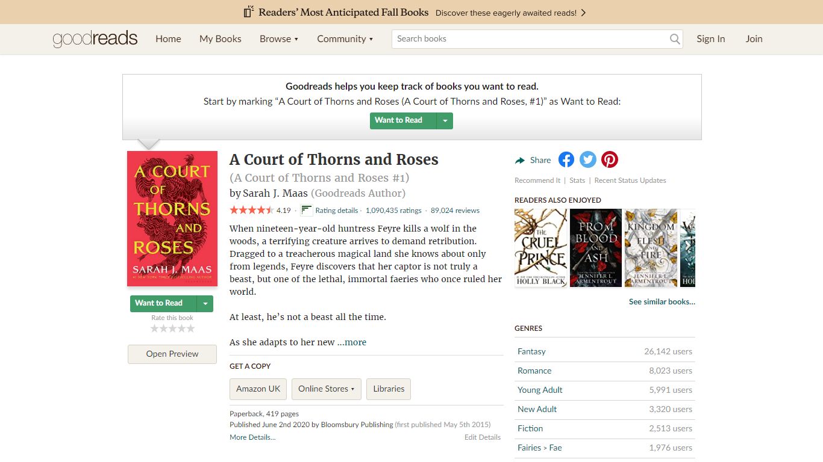Click the banner's right chevron arrow
This screenshot has height=462, width=823.
point(583,13)
